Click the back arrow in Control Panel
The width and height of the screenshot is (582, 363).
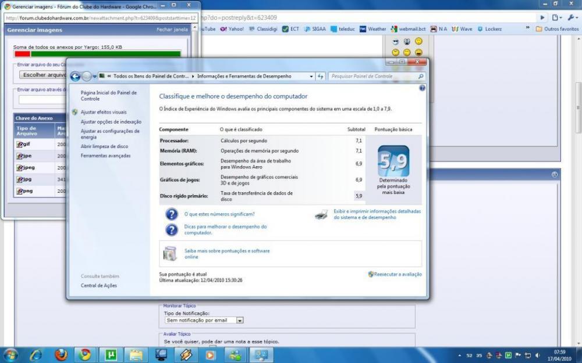coord(75,76)
